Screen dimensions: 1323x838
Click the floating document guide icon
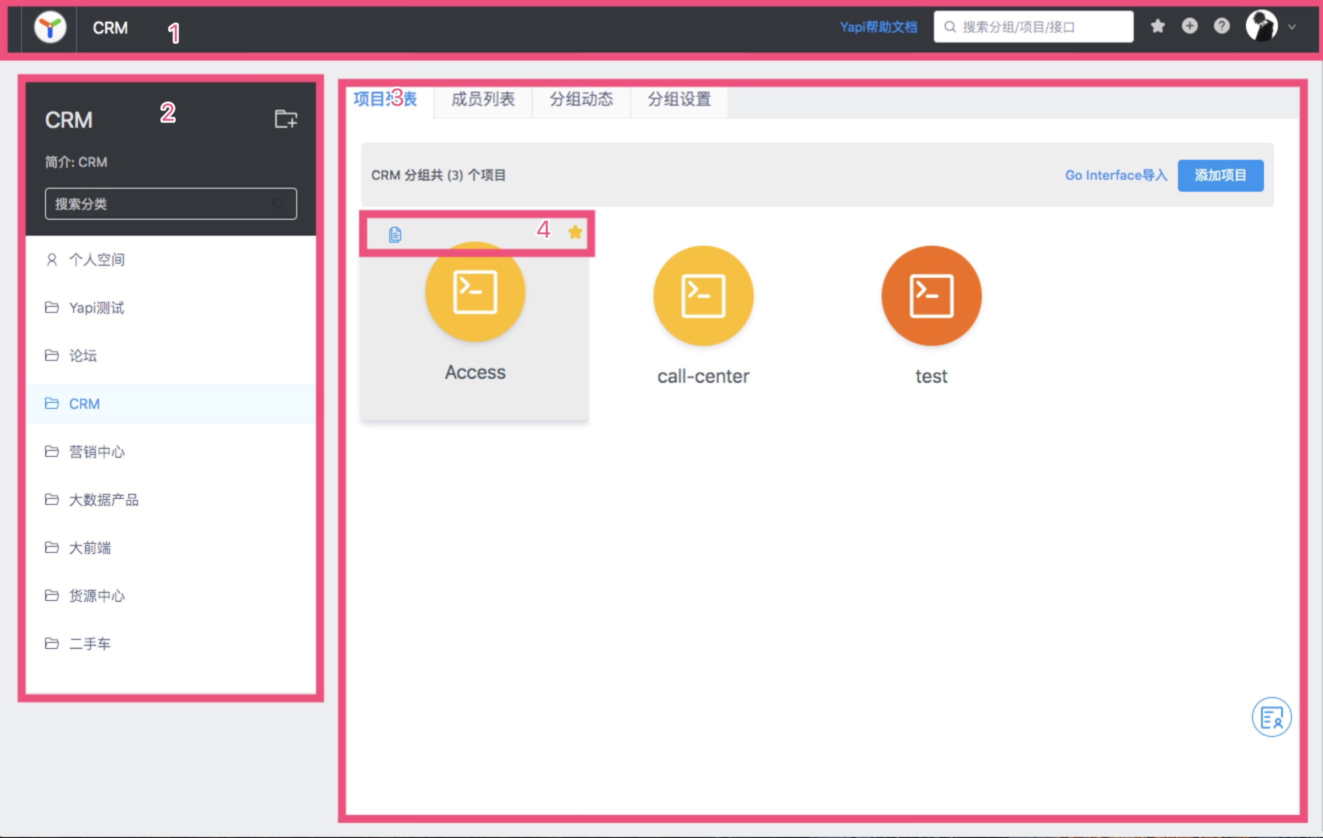click(1271, 716)
